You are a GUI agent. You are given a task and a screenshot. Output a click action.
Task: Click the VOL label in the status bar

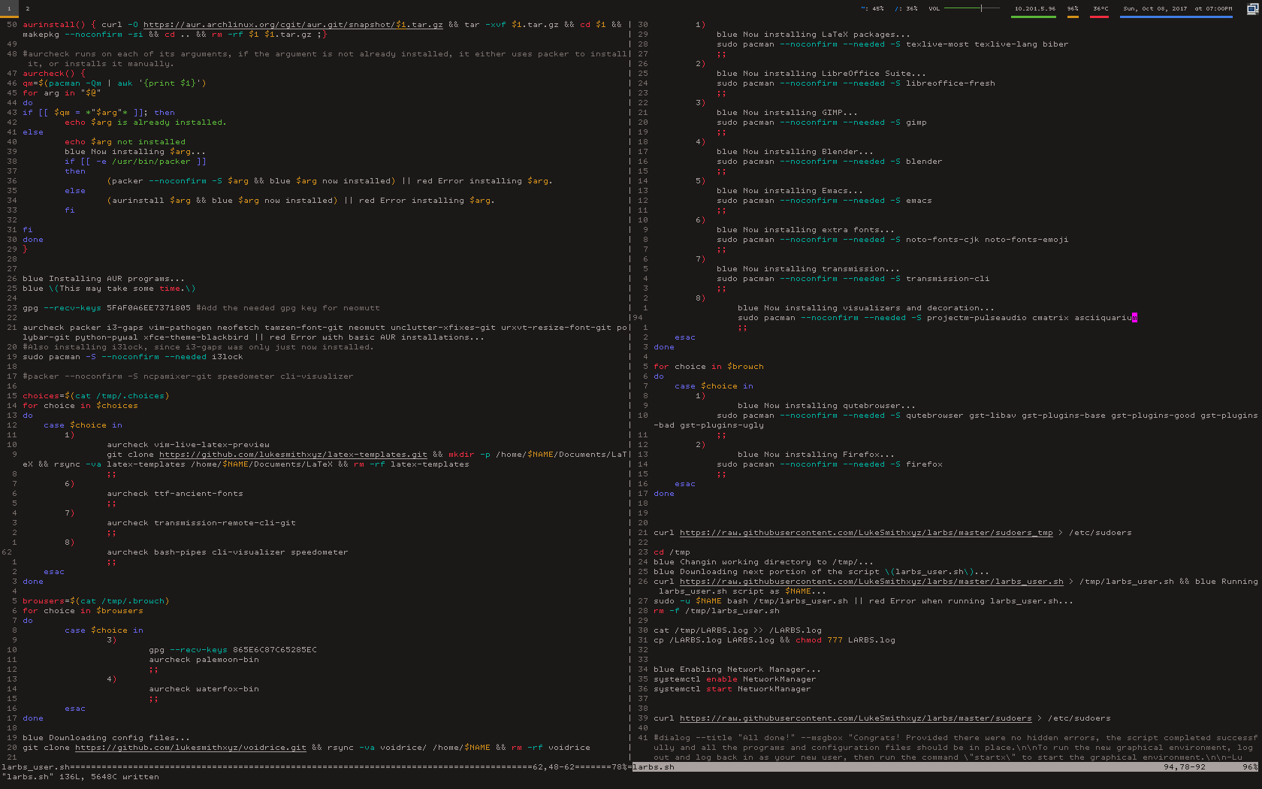(x=934, y=9)
